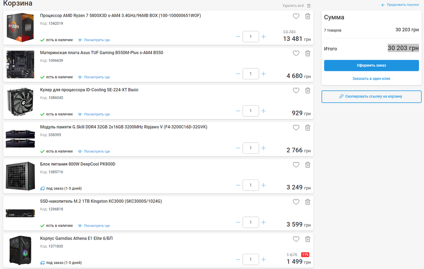Click 'Посмотреть где' for Kingston KC3000 SSD
424x269 pixels.
[x=94, y=226]
